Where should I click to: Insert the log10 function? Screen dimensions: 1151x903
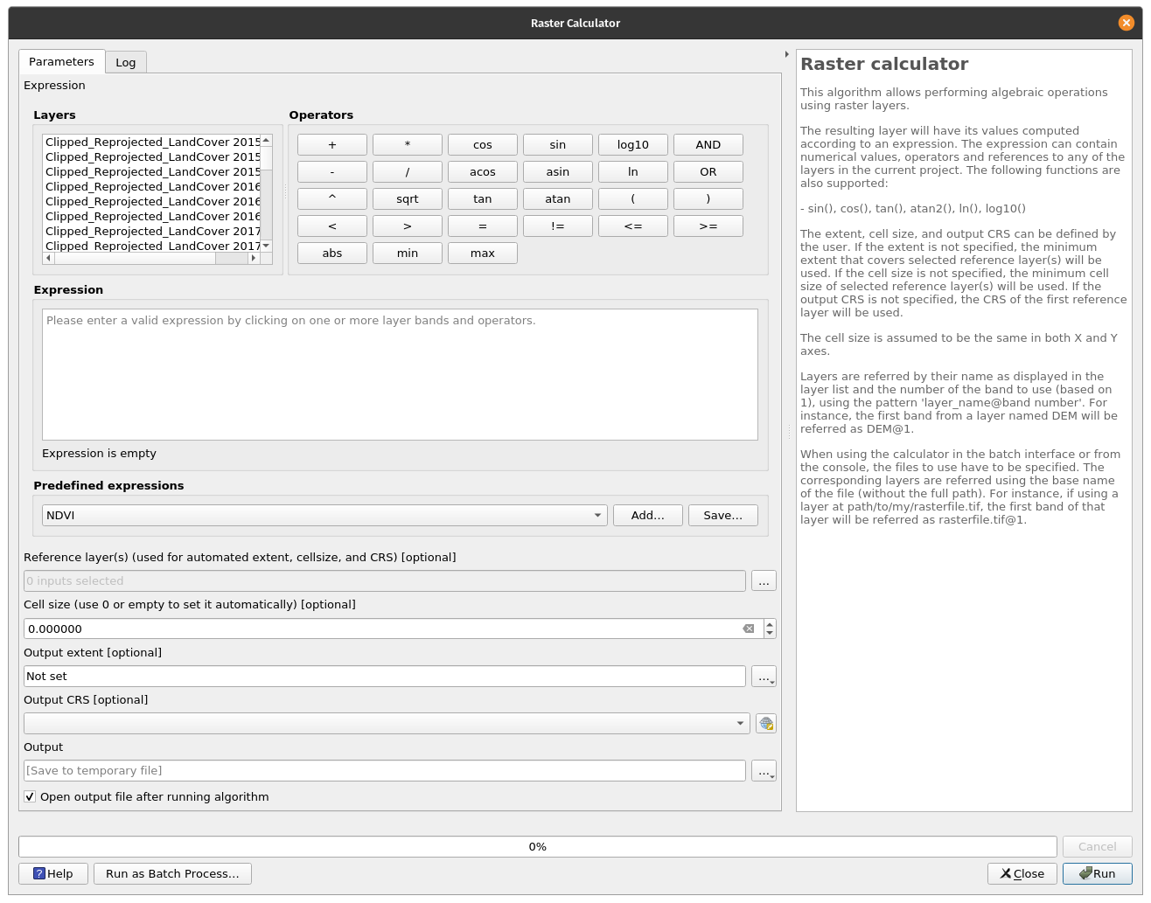[x=633, y=145]
